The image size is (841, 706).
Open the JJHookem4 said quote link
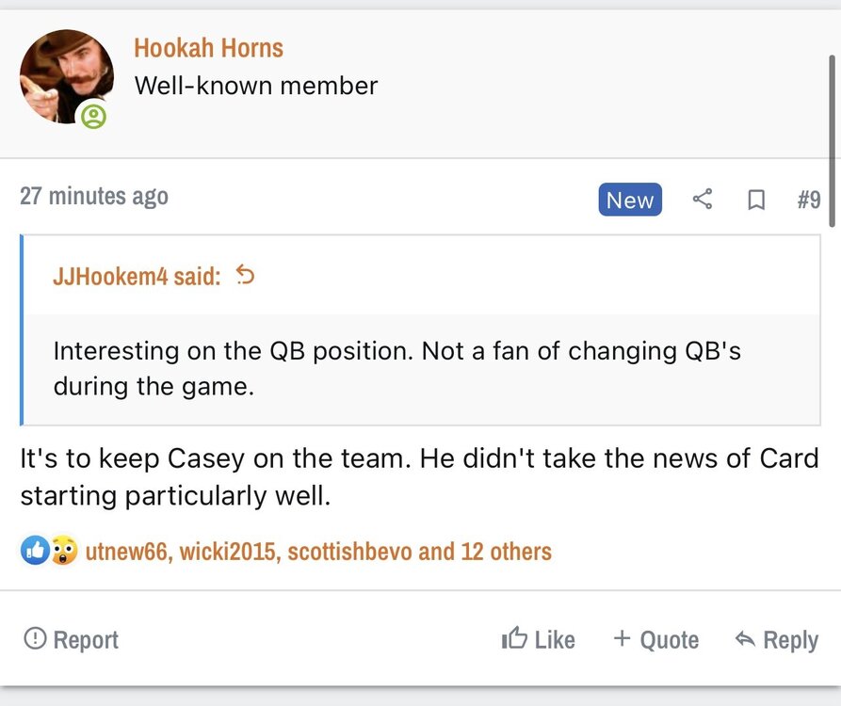[137, 277]
